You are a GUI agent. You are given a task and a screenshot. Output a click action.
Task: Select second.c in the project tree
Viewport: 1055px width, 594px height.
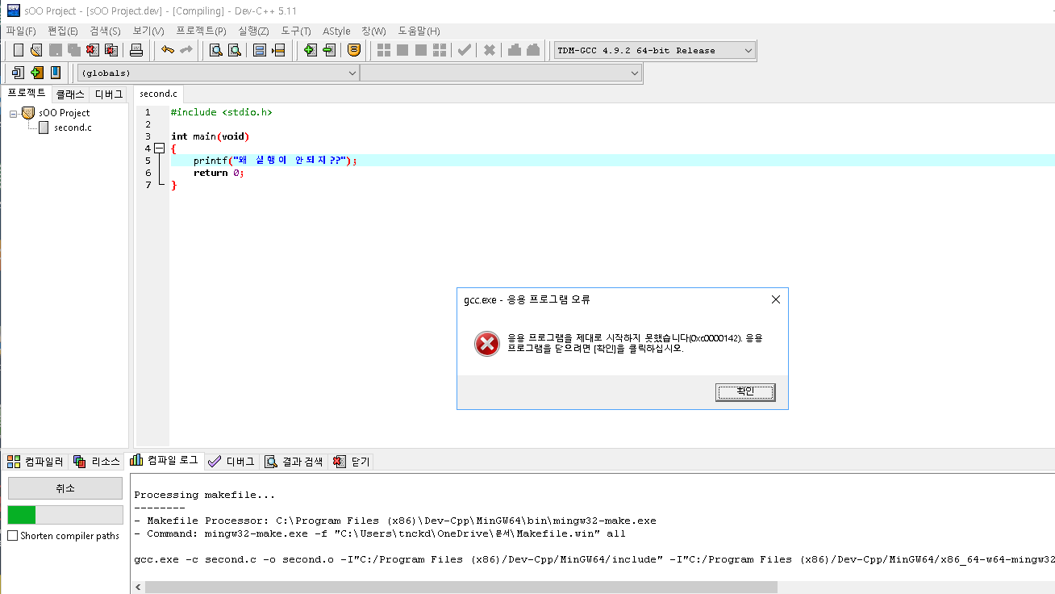pyautogui.click(x=72, y=128)
